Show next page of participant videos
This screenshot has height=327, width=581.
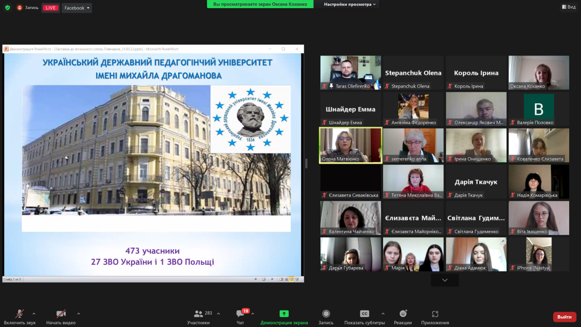click(445, 280)
